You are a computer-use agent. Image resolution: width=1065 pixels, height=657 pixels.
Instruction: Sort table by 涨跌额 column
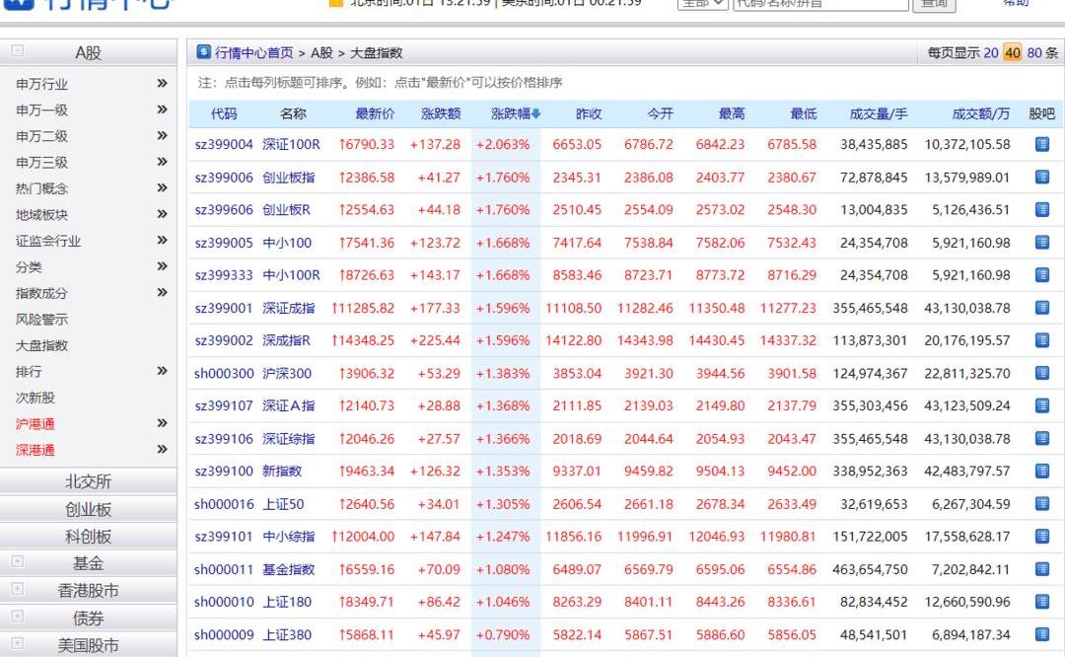click(441, 113)
